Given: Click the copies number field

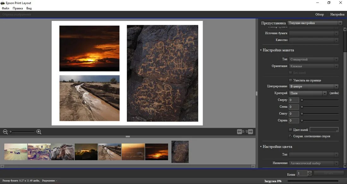Looking at the screenshot, I should click(x=302, y=173).
